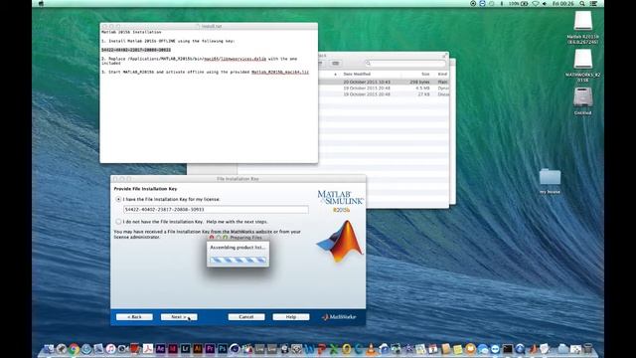Click the Assembling product list progress bar
The width and height of the screenshot is (636, 358).
tap(238, 260)
